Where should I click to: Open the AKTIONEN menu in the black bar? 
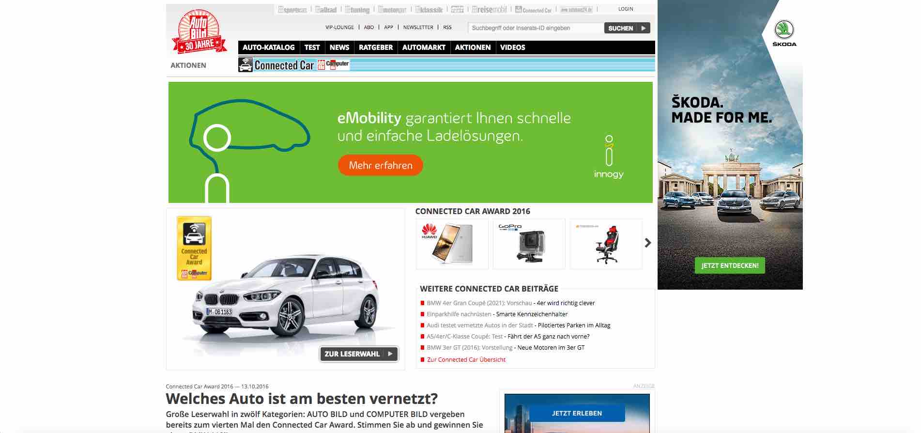pyautogui.click(x=473, y=47)
